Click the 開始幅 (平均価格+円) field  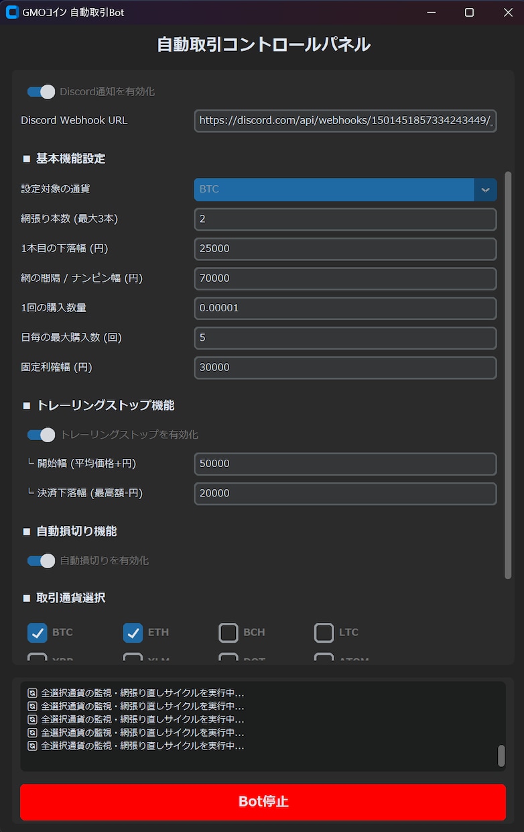(345, 464)
